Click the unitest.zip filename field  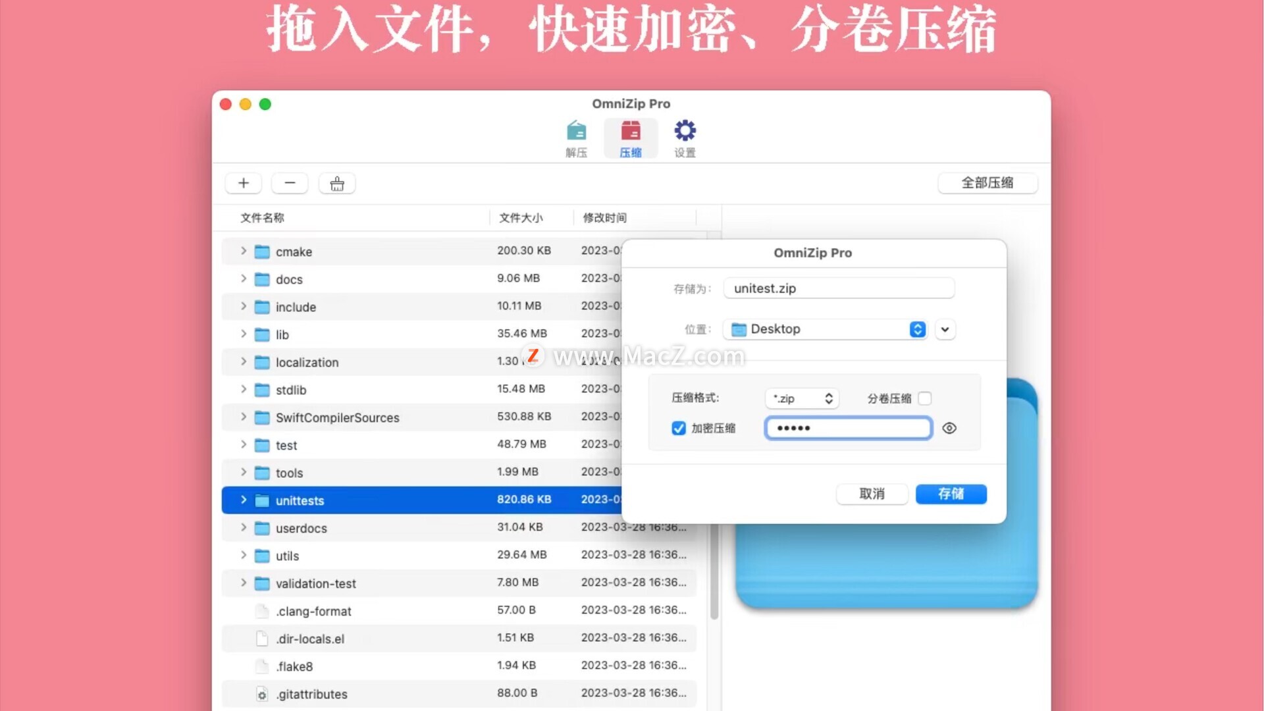coord(838,288)
